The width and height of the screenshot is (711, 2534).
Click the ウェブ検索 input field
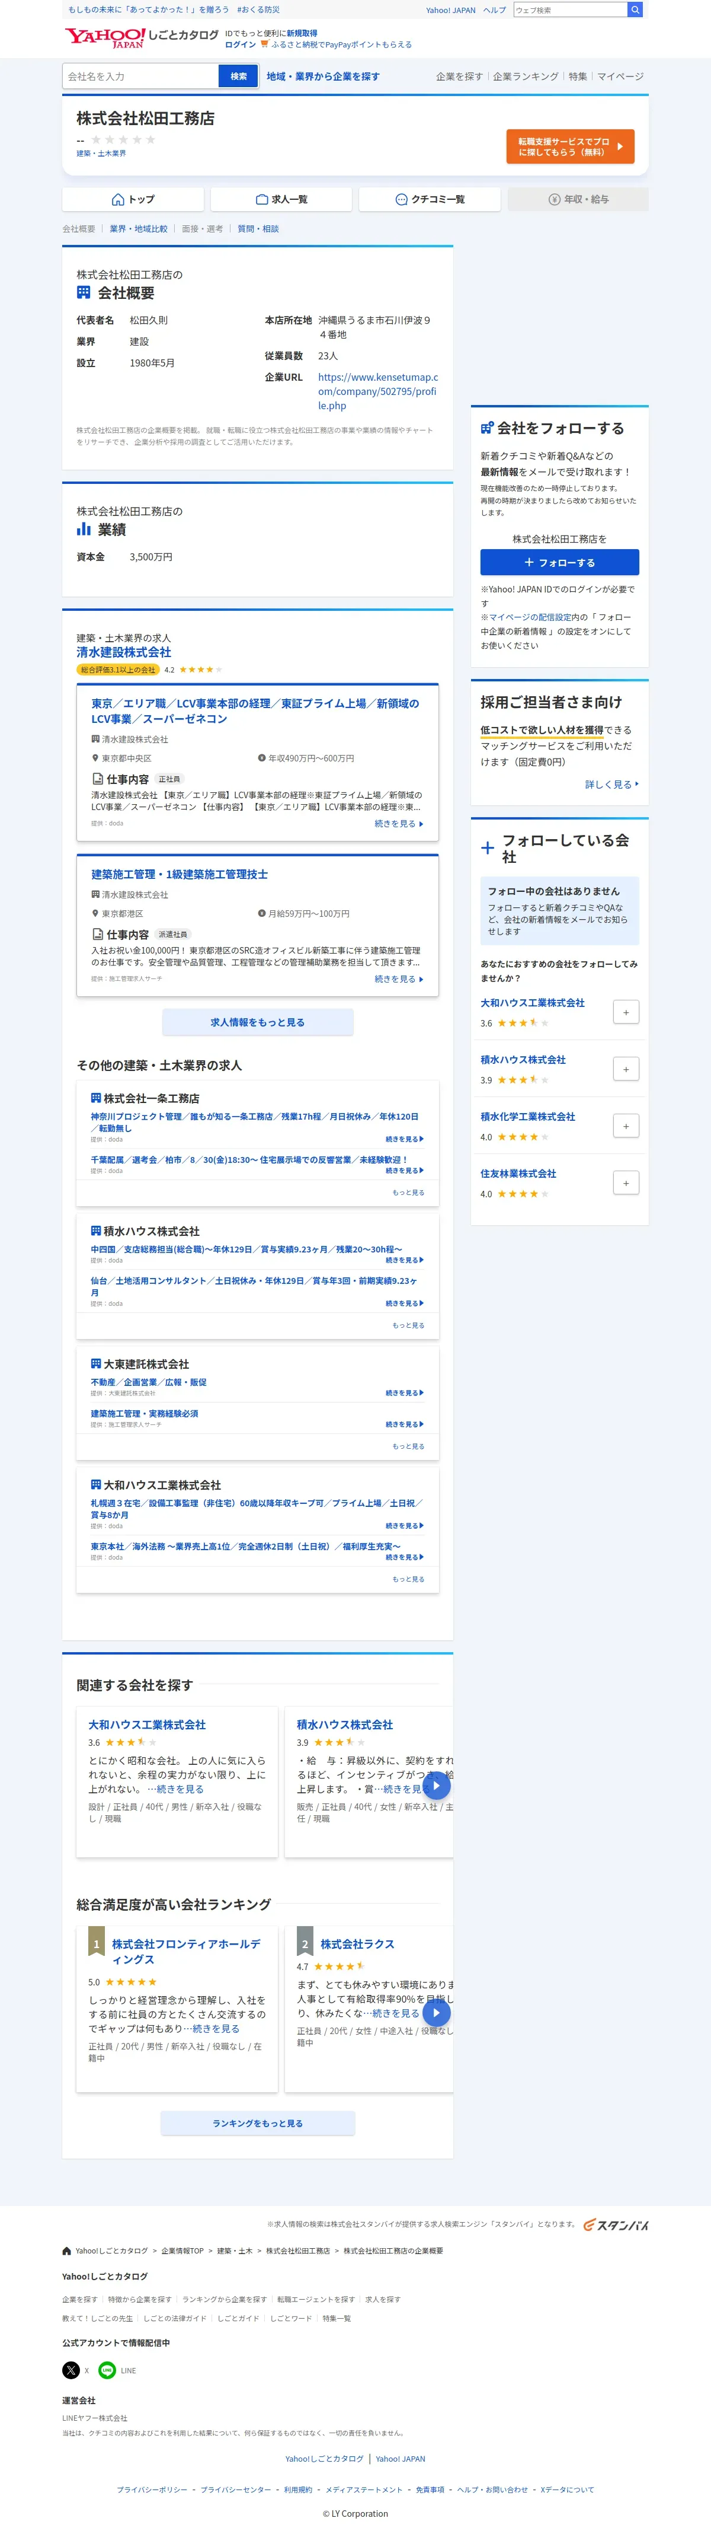[x=571, y=10]
